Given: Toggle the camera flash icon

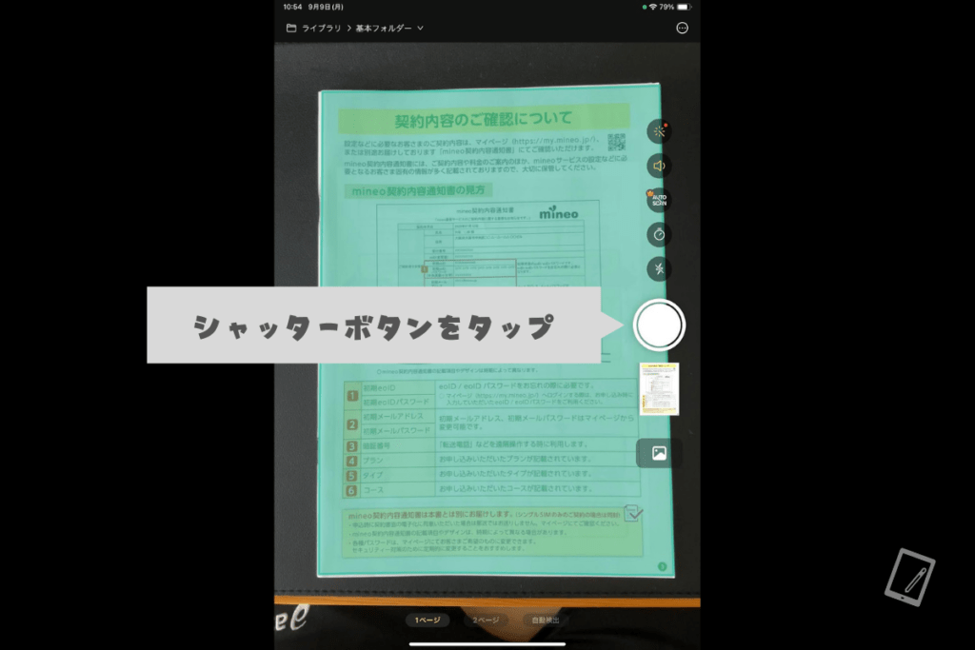Looking at the screenshot, I should click(x=659, y=268).
